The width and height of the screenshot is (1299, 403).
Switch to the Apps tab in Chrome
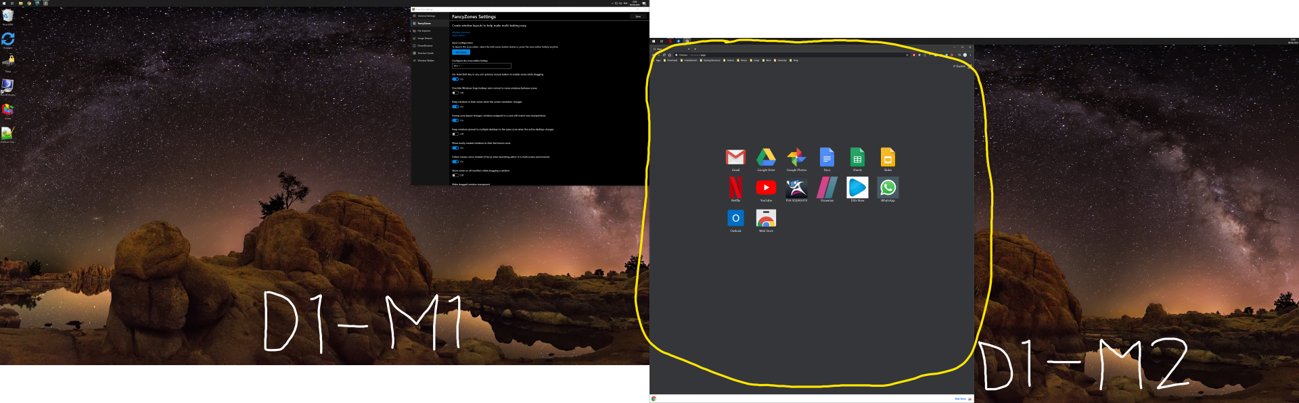tap(671, 49)
